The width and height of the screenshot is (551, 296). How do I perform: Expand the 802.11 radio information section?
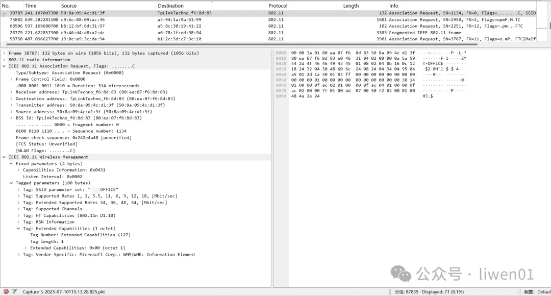[x=5, y=60]
